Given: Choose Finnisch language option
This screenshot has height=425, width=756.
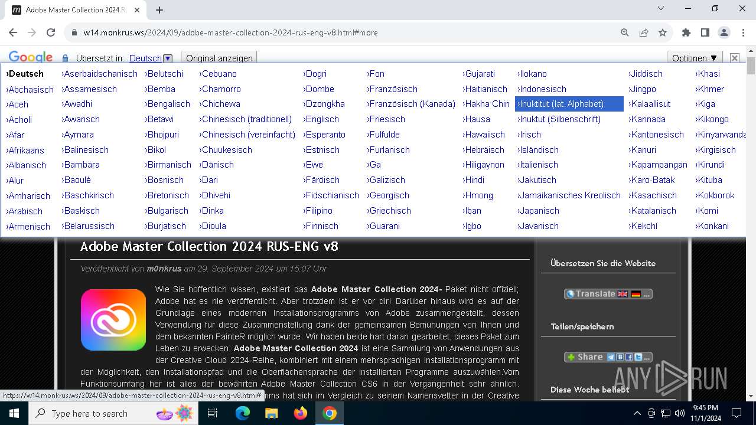Looking at the screenshot, I should 321,226.
